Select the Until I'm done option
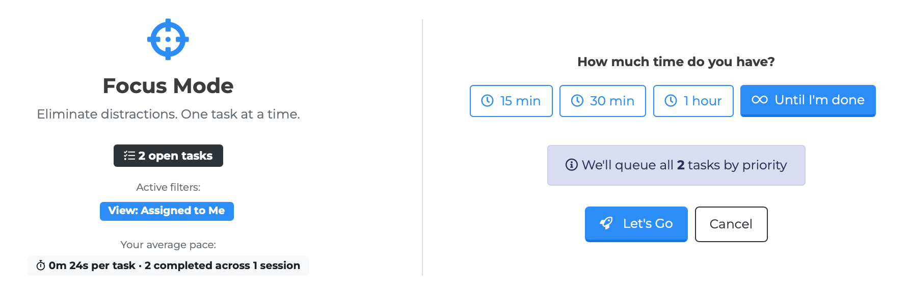909x293 pixels. 808,100
